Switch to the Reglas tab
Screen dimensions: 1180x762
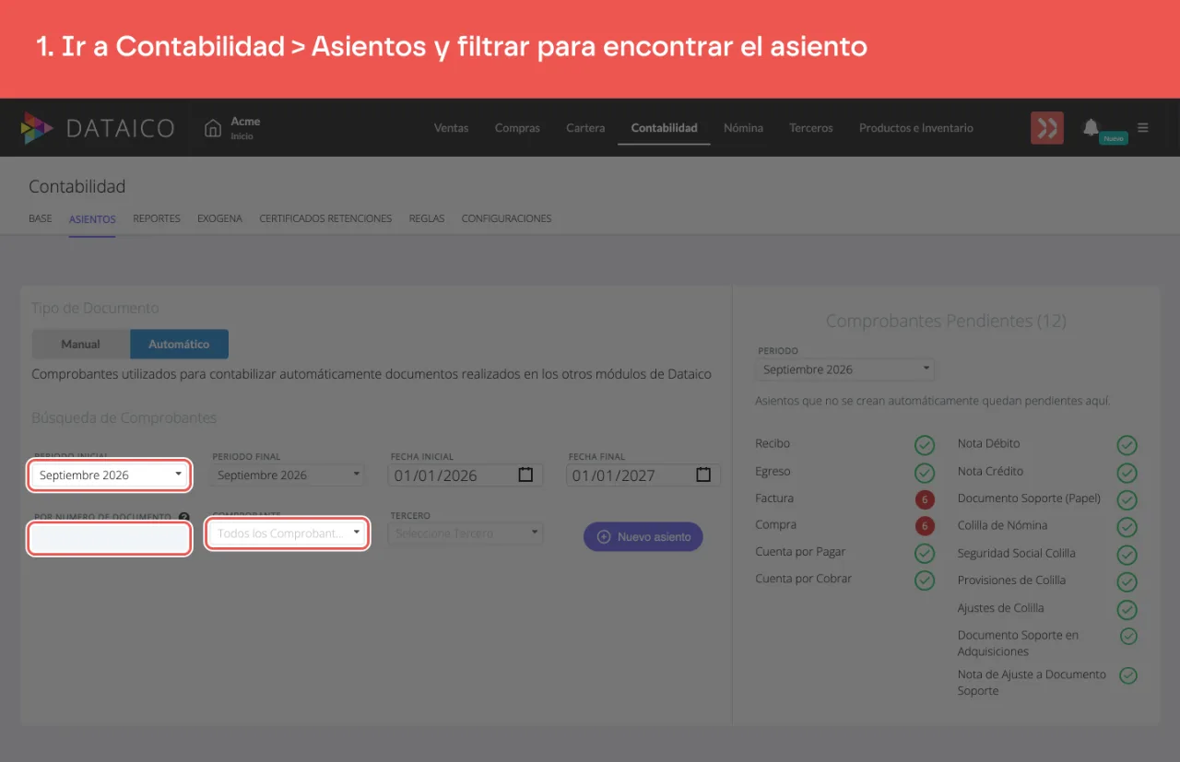coord(427,219)
